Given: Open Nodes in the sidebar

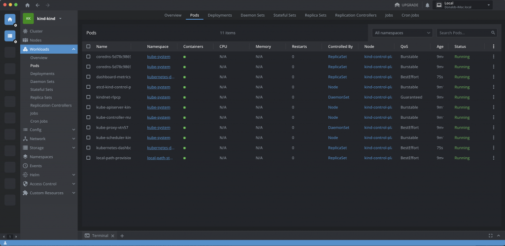Looking at the screenshot, I should coord(36,40).
